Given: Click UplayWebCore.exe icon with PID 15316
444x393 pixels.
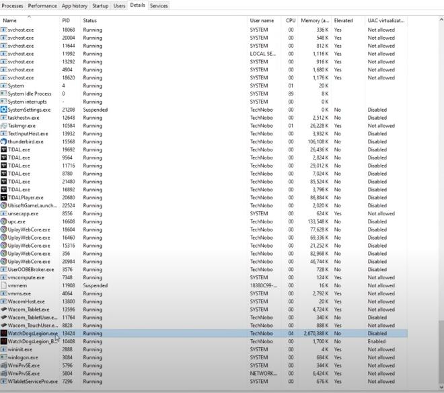Looking at the screenshot, I should coord(3,246).
